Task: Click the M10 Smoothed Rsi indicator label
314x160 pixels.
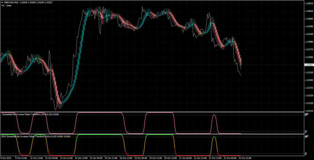Action: pos(36,136)
